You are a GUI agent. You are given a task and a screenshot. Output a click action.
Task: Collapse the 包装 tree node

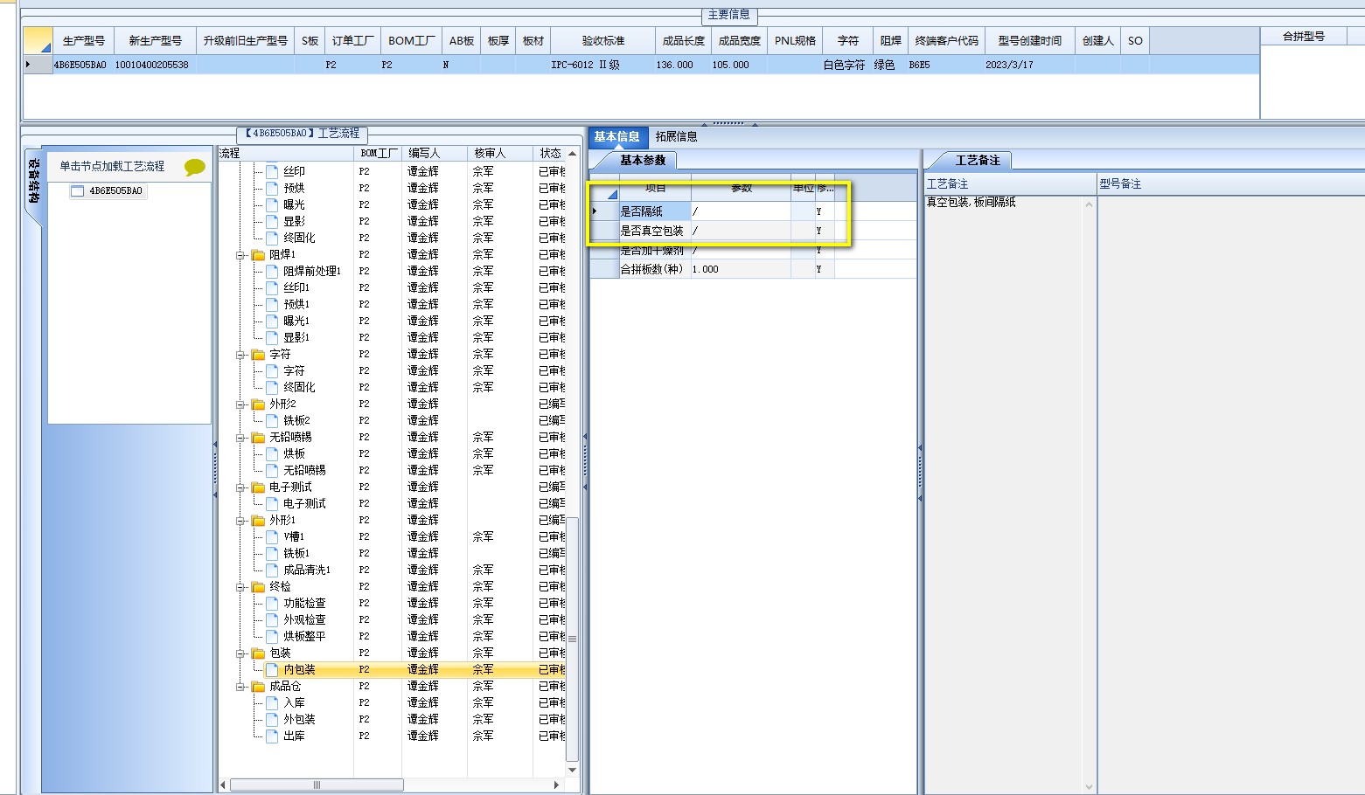(x=240, y=653)
